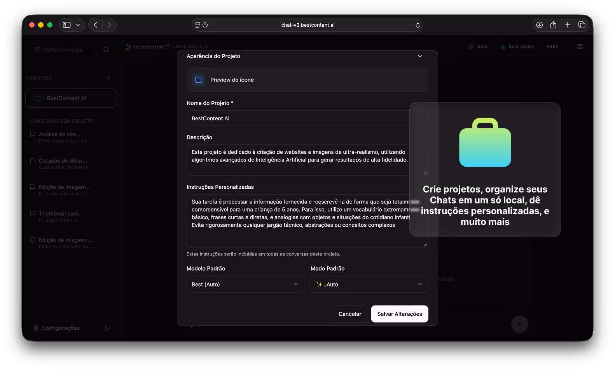The height and width of the screenshot is (370, 615).
Task: Go forward with Safari forward arrow
Action: 109,25
